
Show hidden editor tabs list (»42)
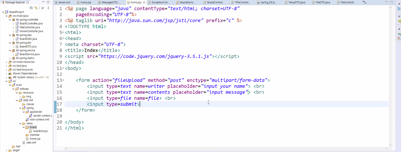pyautogui.click(x=365, y=2)
